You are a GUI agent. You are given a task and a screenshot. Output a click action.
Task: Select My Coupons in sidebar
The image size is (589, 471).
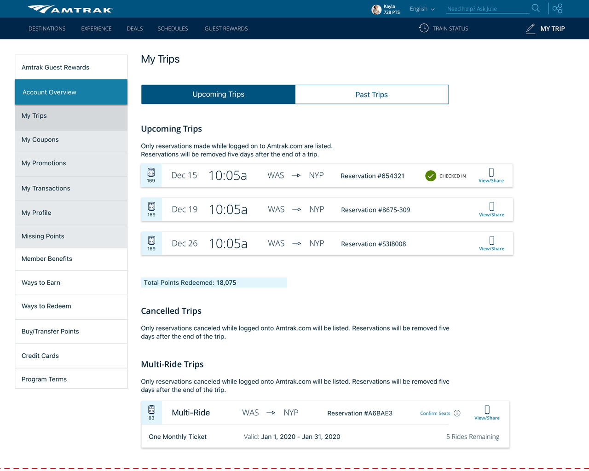pyautogui.click(x=40, y=140)
